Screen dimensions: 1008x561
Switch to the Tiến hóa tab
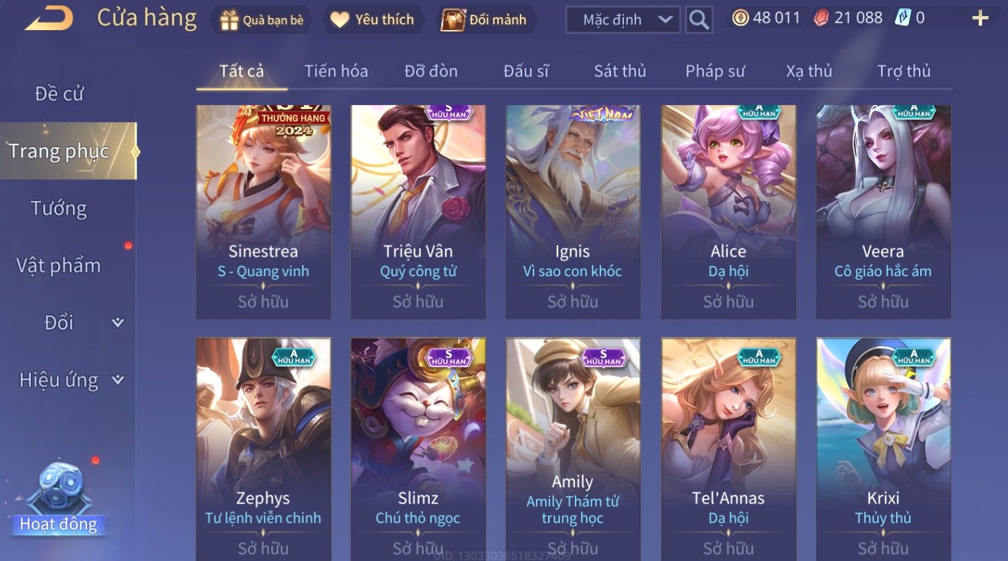click(x=336, y=71)
